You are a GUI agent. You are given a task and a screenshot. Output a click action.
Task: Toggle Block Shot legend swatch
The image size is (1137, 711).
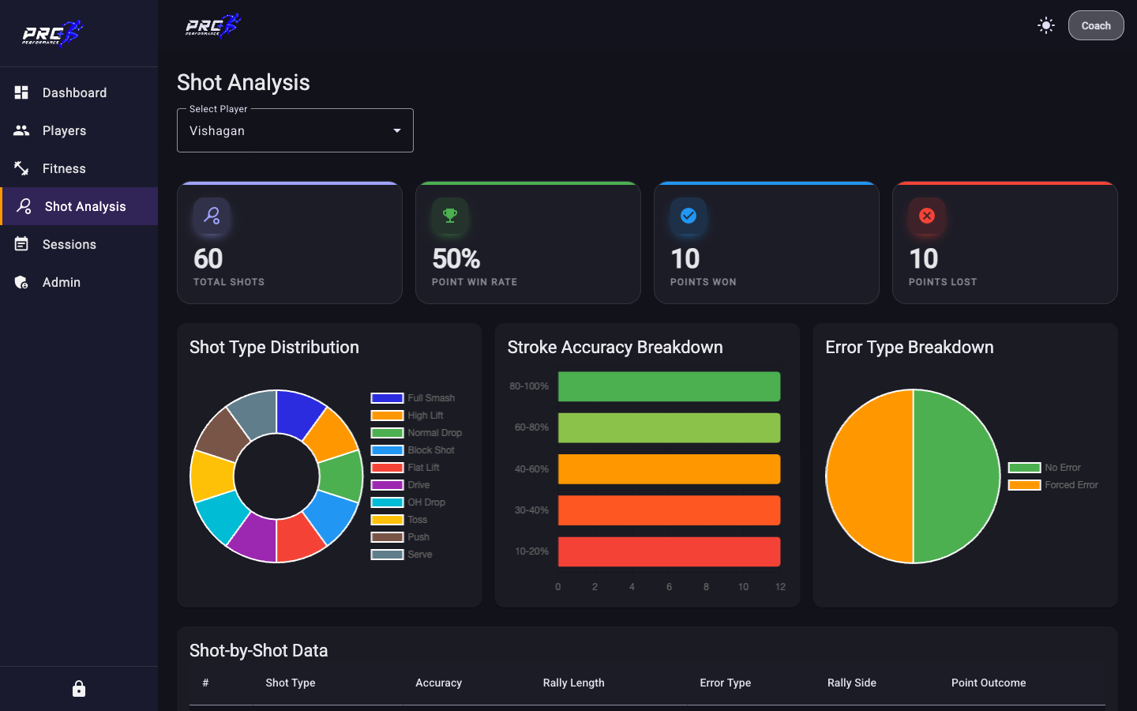387,450
